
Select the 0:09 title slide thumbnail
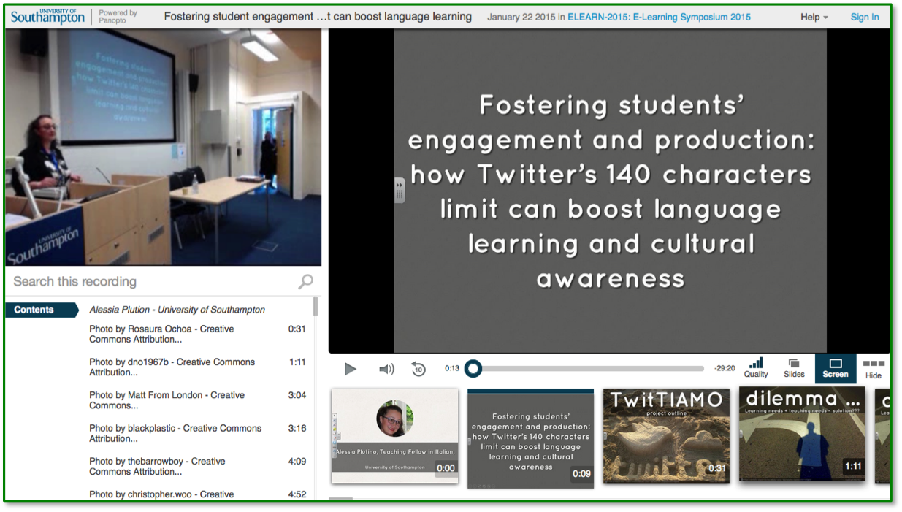pyautogui.click(x=530, y=438)
